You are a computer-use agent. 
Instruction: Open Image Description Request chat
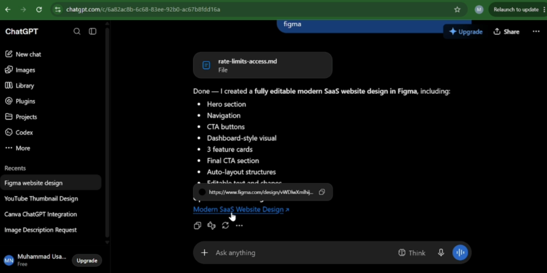pos(51,230)
